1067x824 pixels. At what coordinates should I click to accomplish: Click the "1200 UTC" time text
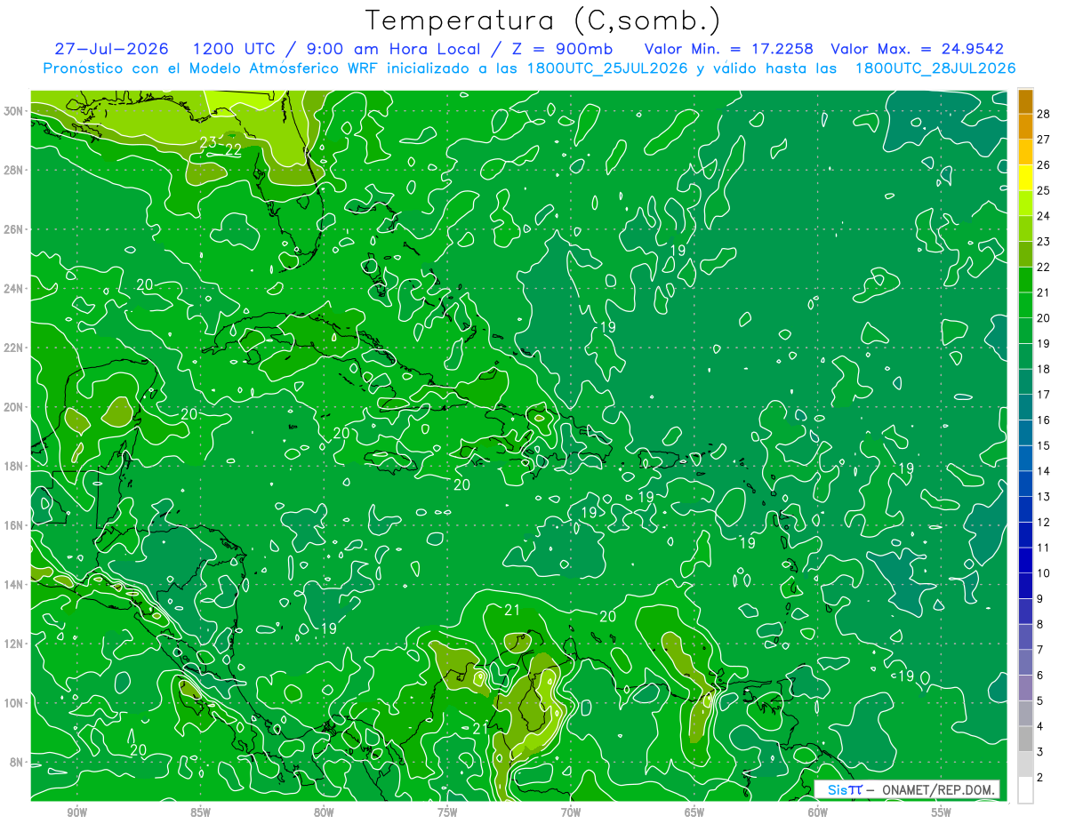(x=234, y=49)
